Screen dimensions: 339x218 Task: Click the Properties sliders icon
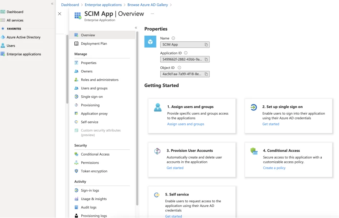76,63
